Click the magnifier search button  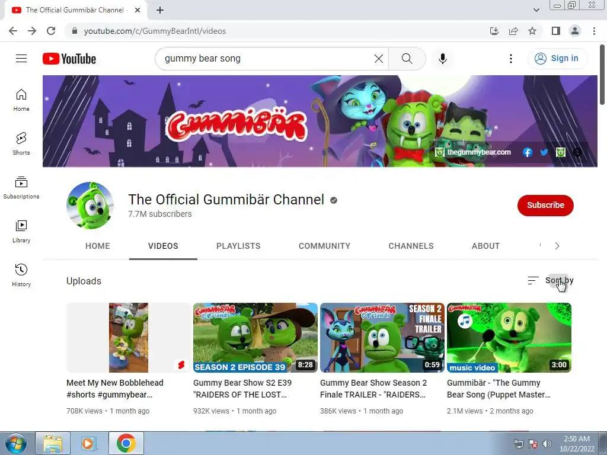pyautogui.click(x=407, y=59)
